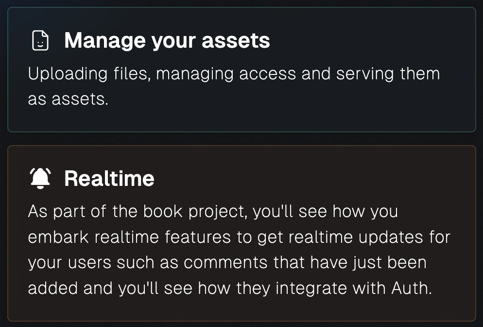Select the Manage your assets card
Viewport: 483px width, 327px height.
(x=241, y=70)
